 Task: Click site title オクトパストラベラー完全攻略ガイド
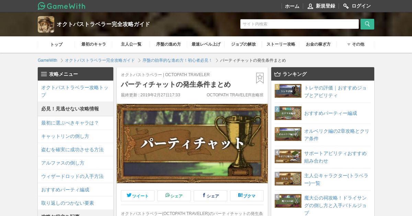tap(103, 24)
